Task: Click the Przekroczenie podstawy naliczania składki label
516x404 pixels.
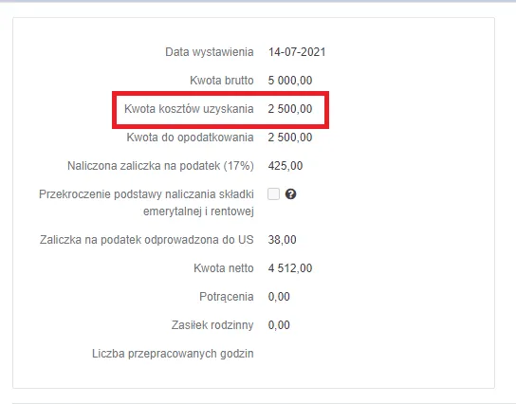Action: [x=146, y=203]
